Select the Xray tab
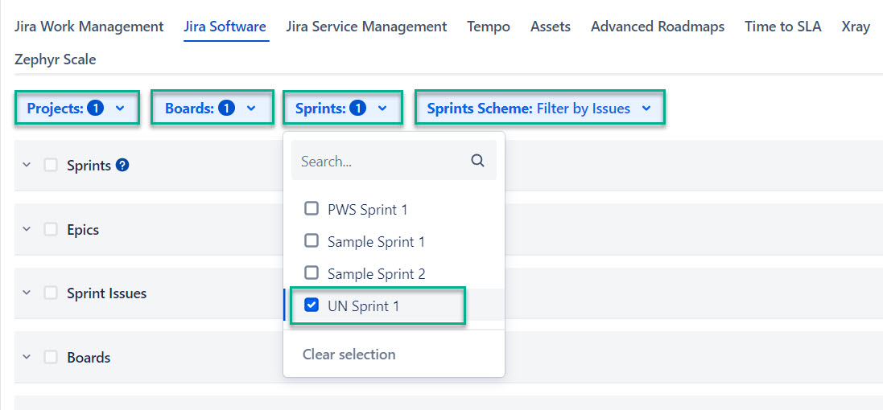883x410 pixels. [x=856, y=26]
